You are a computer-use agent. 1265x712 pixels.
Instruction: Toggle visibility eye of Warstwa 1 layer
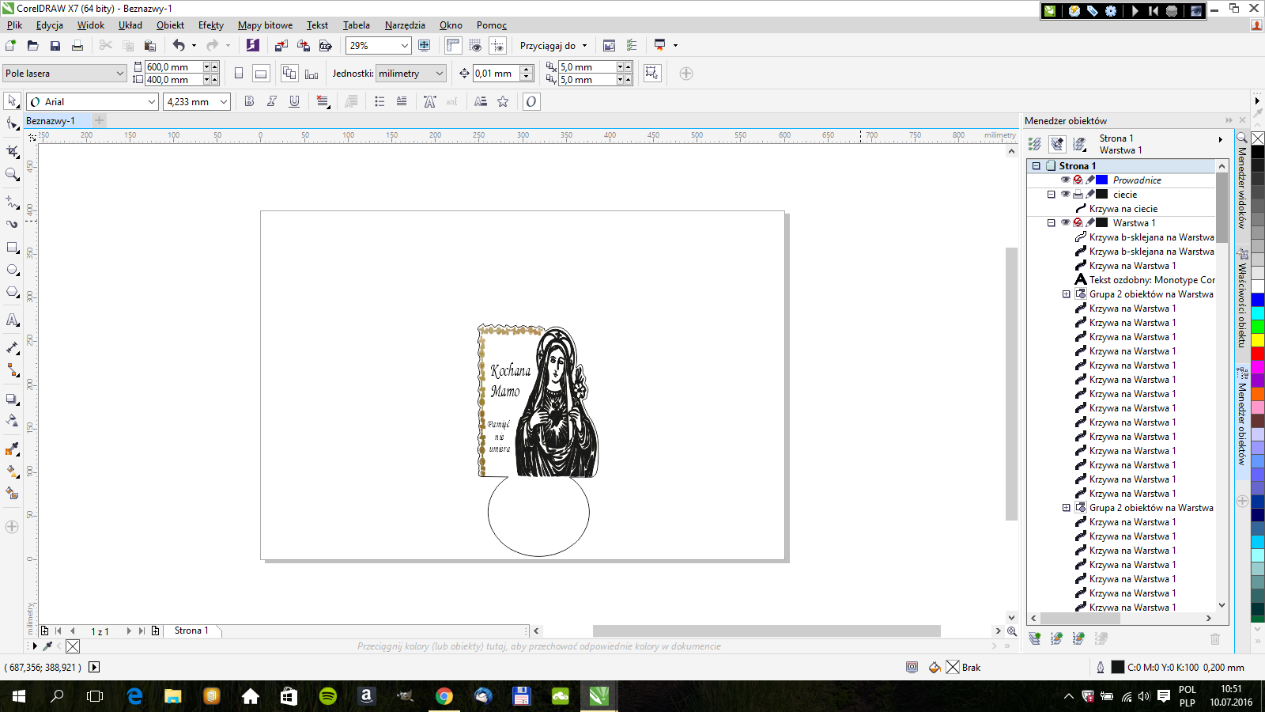tap(1065, 223)
